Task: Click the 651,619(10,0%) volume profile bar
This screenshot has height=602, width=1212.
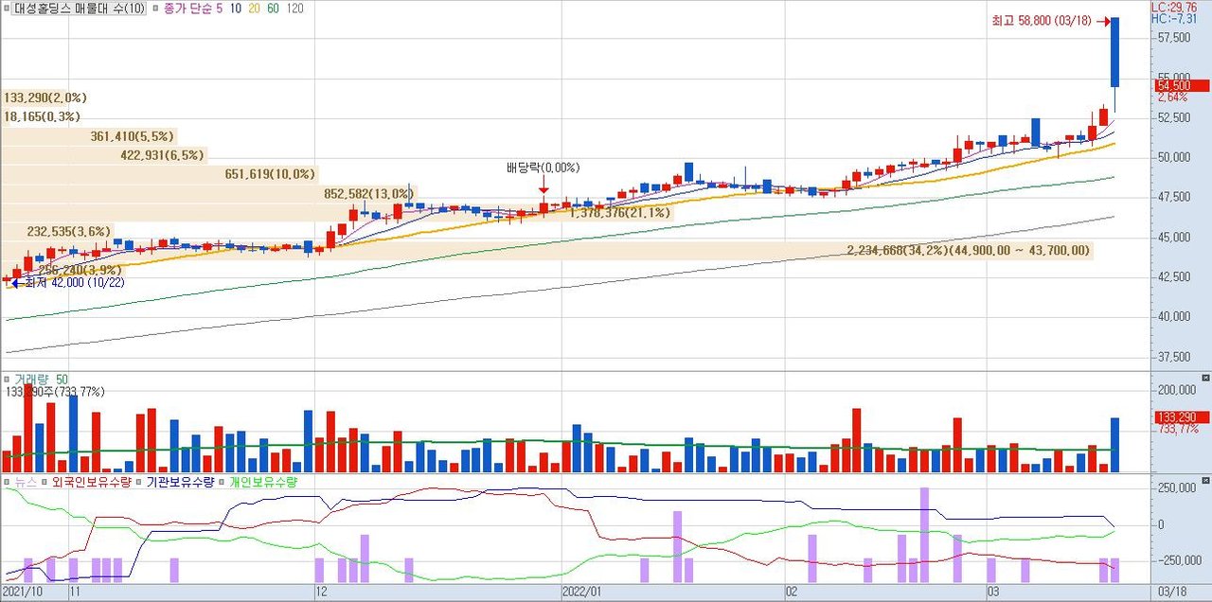Action: (x=159, y=174)
